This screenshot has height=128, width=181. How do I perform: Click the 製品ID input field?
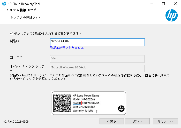coord(97,42)
